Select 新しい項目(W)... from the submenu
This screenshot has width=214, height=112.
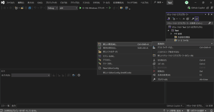[110, 44]
